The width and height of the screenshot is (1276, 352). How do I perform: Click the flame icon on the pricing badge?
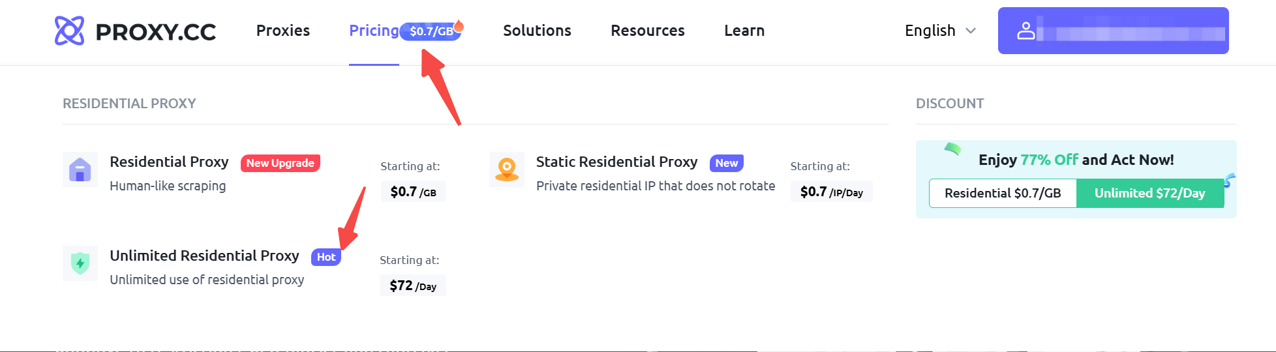coord(459,25)
